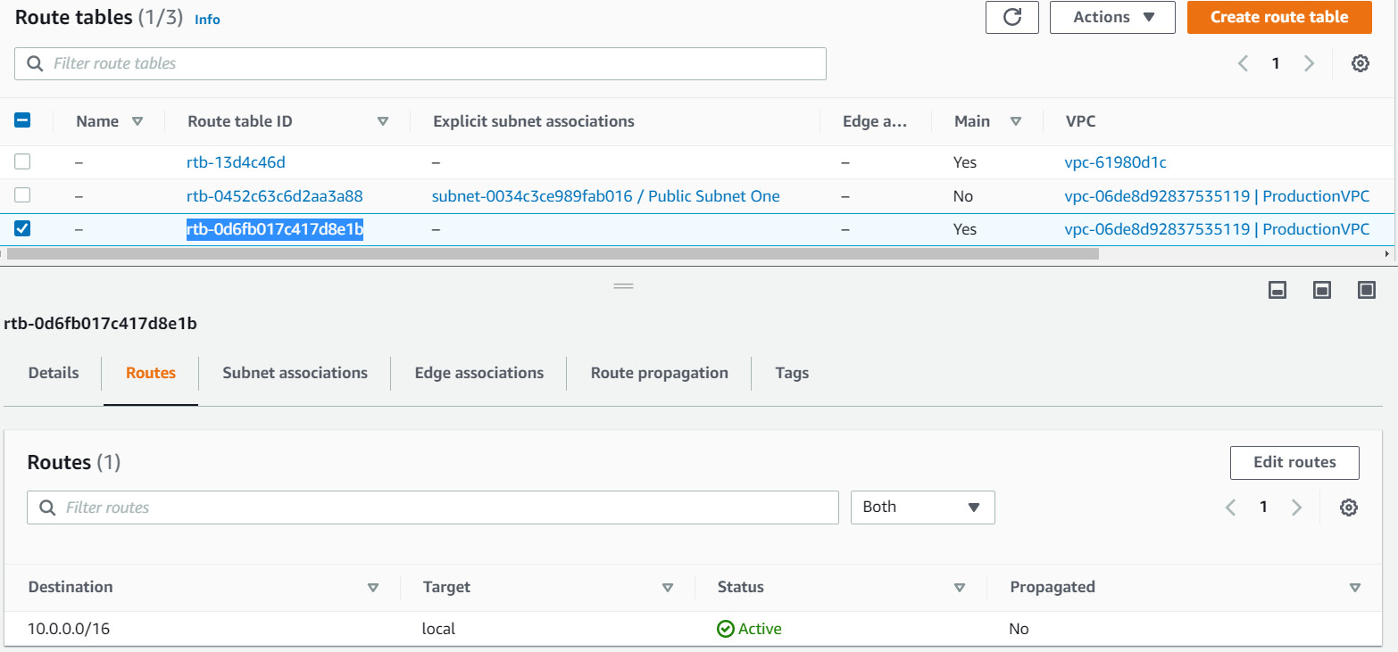This screenshot has height=652, width=1398.
Task: Click the Routes (1) heading
Action: click(x=74, y=462)
